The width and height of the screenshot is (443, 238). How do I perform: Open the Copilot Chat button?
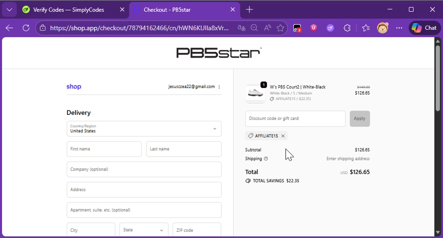point(424,28)
